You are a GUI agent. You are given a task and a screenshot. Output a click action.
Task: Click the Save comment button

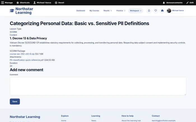tap(15, 101)
